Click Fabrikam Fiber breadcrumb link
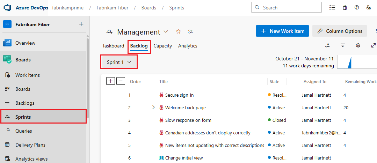 pyautogui.click(x=113, y=8)
